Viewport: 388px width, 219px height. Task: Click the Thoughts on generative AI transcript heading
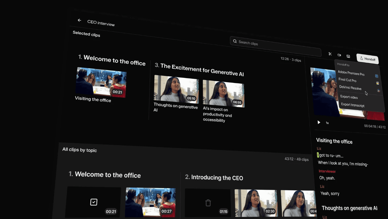click(x=350, y=208)
